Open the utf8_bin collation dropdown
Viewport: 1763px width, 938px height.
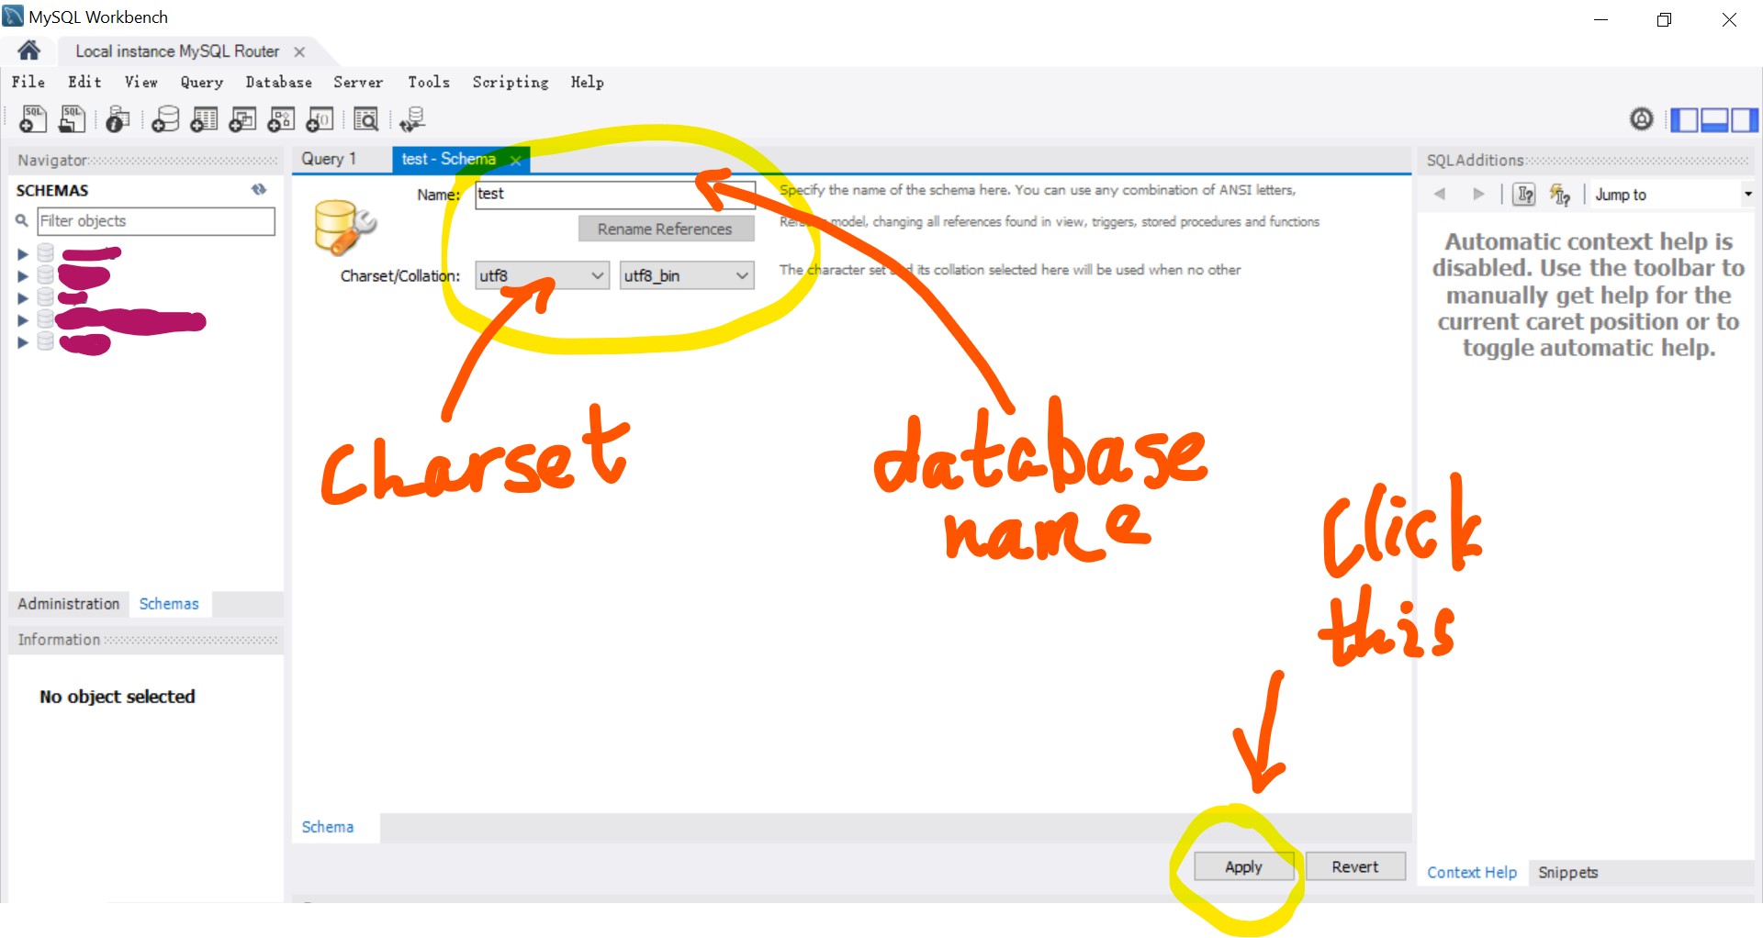coord(687,275)
